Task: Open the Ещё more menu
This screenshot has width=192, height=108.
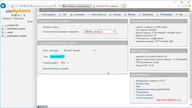Action: pyautogui.click(x=179, y=14)
